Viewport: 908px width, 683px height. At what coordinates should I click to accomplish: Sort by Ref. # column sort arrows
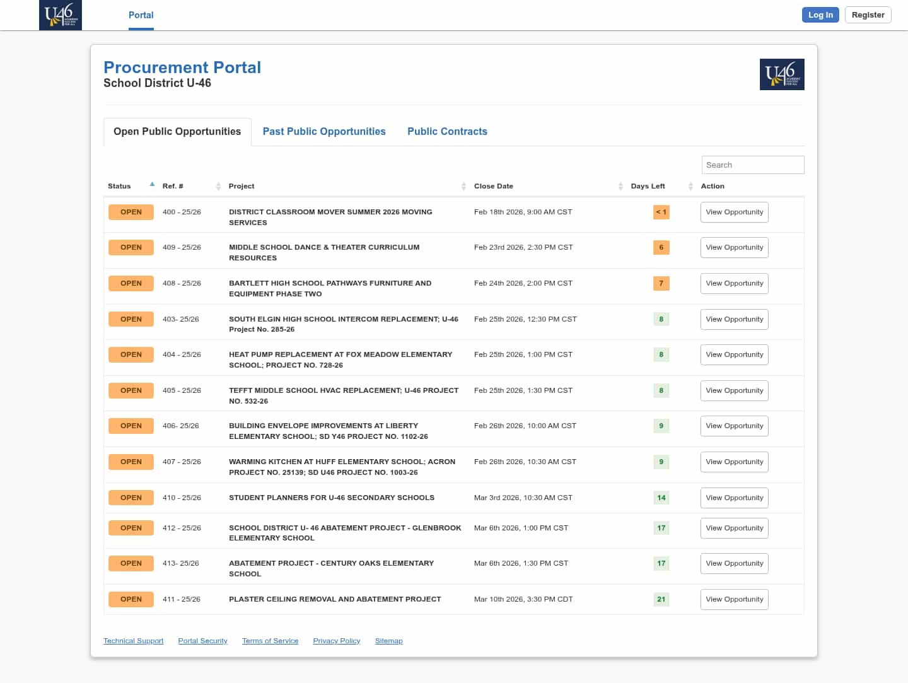218,186
